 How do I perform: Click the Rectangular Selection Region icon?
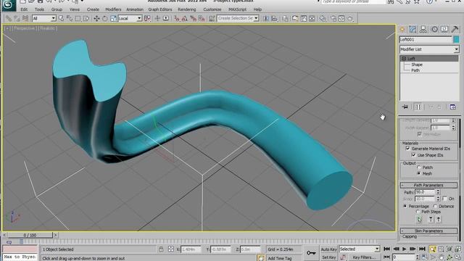(x=78, y=18)
